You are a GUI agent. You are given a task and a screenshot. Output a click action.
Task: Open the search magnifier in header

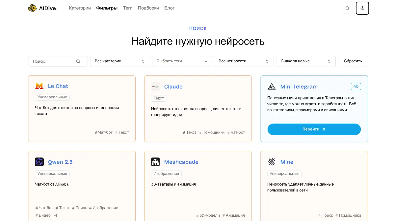click(x=347, y=8)
